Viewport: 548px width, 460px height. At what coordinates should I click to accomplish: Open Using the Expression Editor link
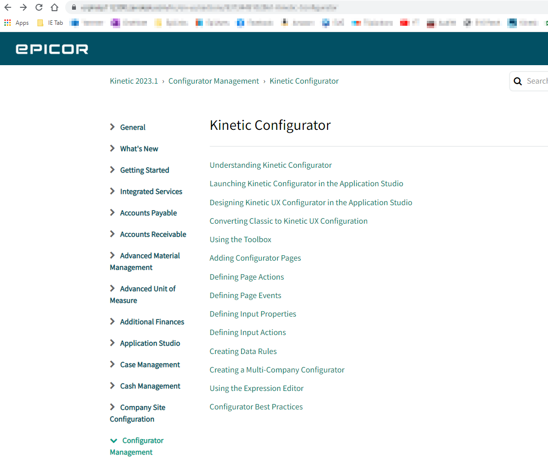coord(256,388)
